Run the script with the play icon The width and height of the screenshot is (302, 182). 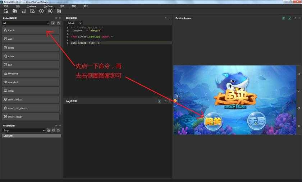point(41,11)
